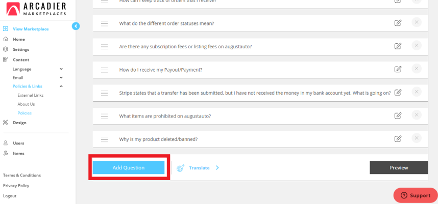Viewport: 438px width, 204px height.
Task: Delete the 'Why is my product deleted/banned?' question
Action: pos(416,138)
